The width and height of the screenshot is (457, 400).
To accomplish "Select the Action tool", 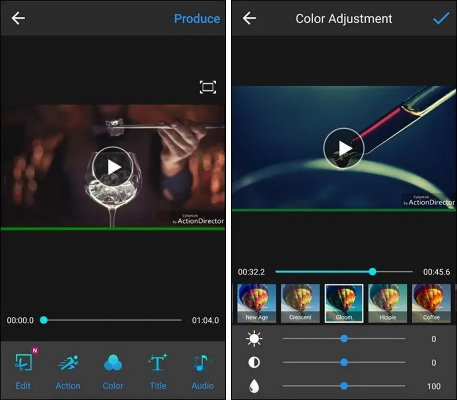I will [68, 370].
